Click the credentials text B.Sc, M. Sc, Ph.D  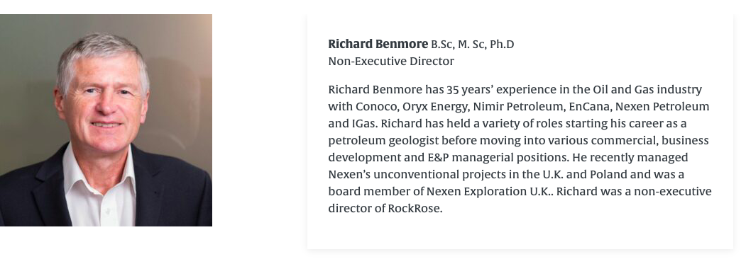coord(473,45)
